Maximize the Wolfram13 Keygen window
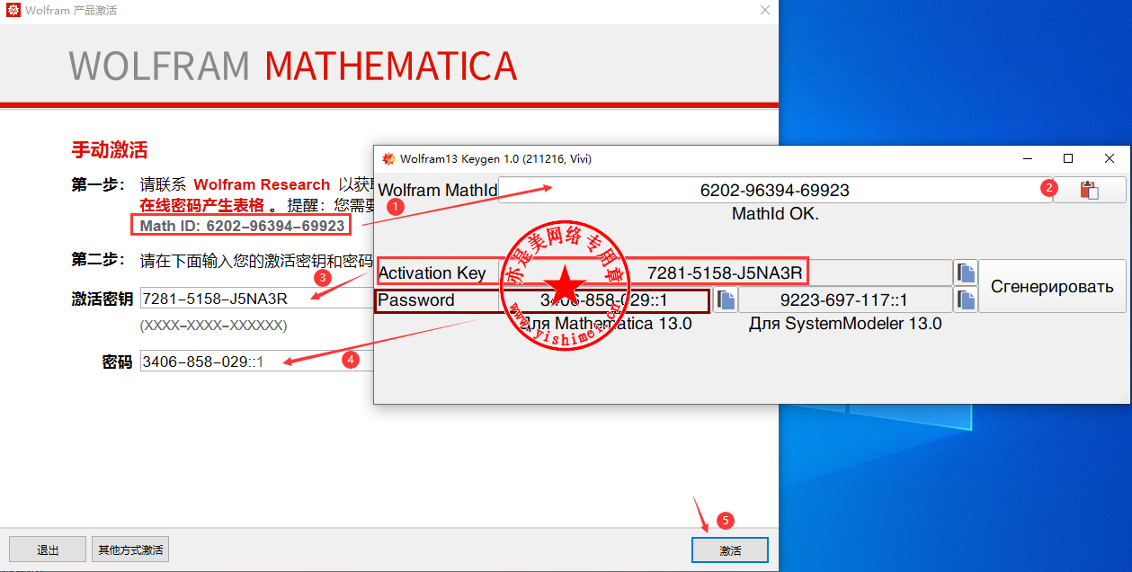1132x572 pixels. pos(1068,158)
